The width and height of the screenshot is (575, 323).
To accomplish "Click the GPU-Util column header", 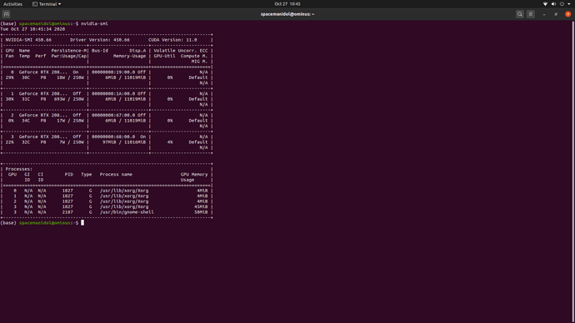I will (164, 56).
